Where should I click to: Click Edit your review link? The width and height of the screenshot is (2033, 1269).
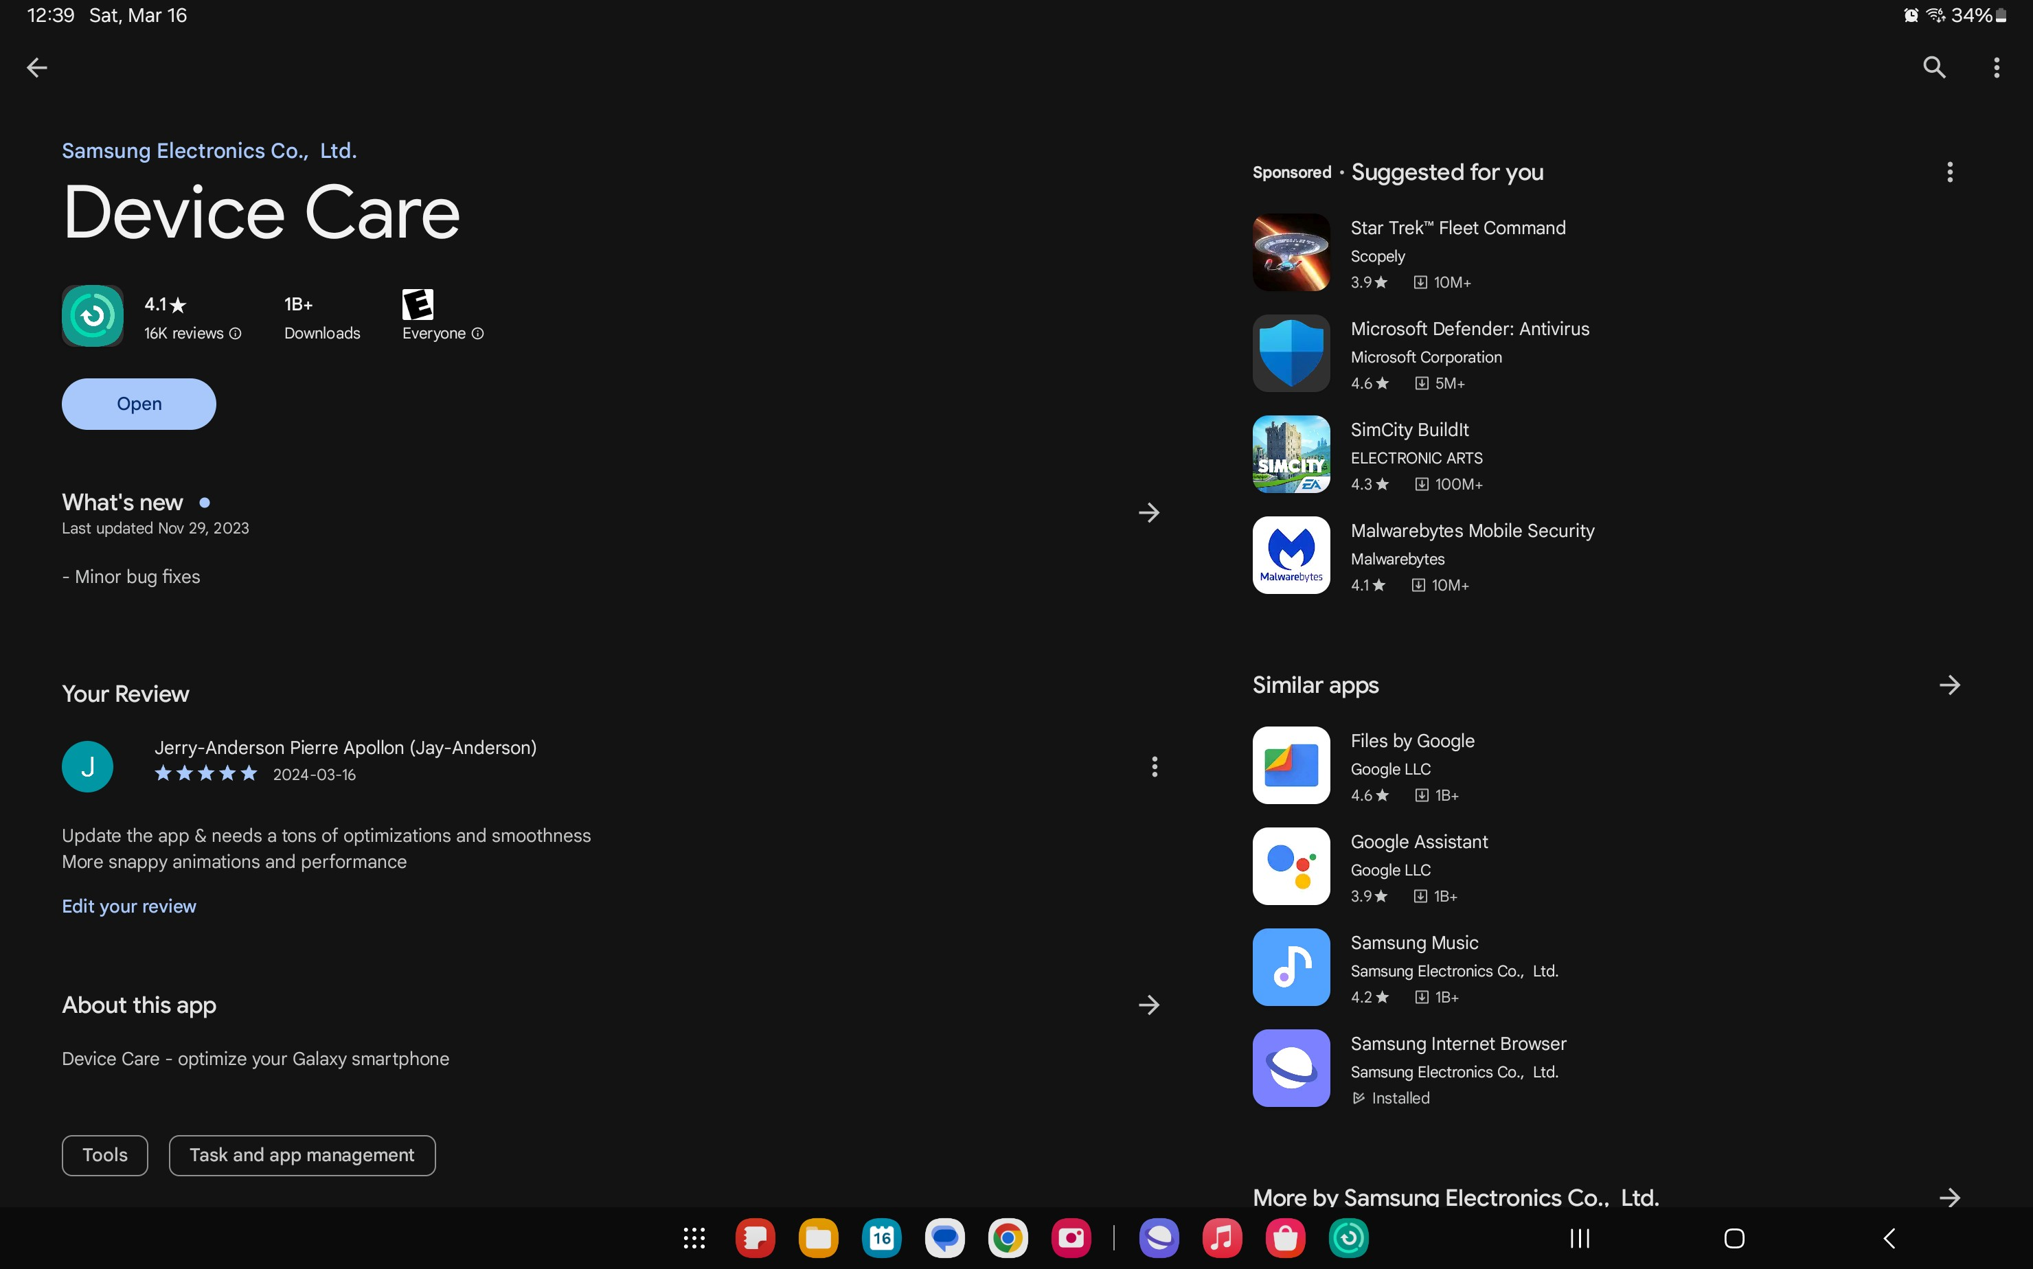tap(128, 906)
